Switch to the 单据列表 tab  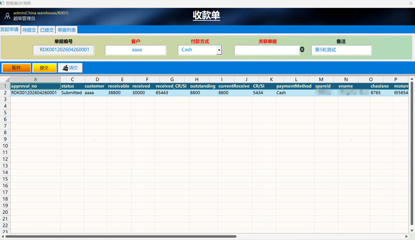[67, 30]
